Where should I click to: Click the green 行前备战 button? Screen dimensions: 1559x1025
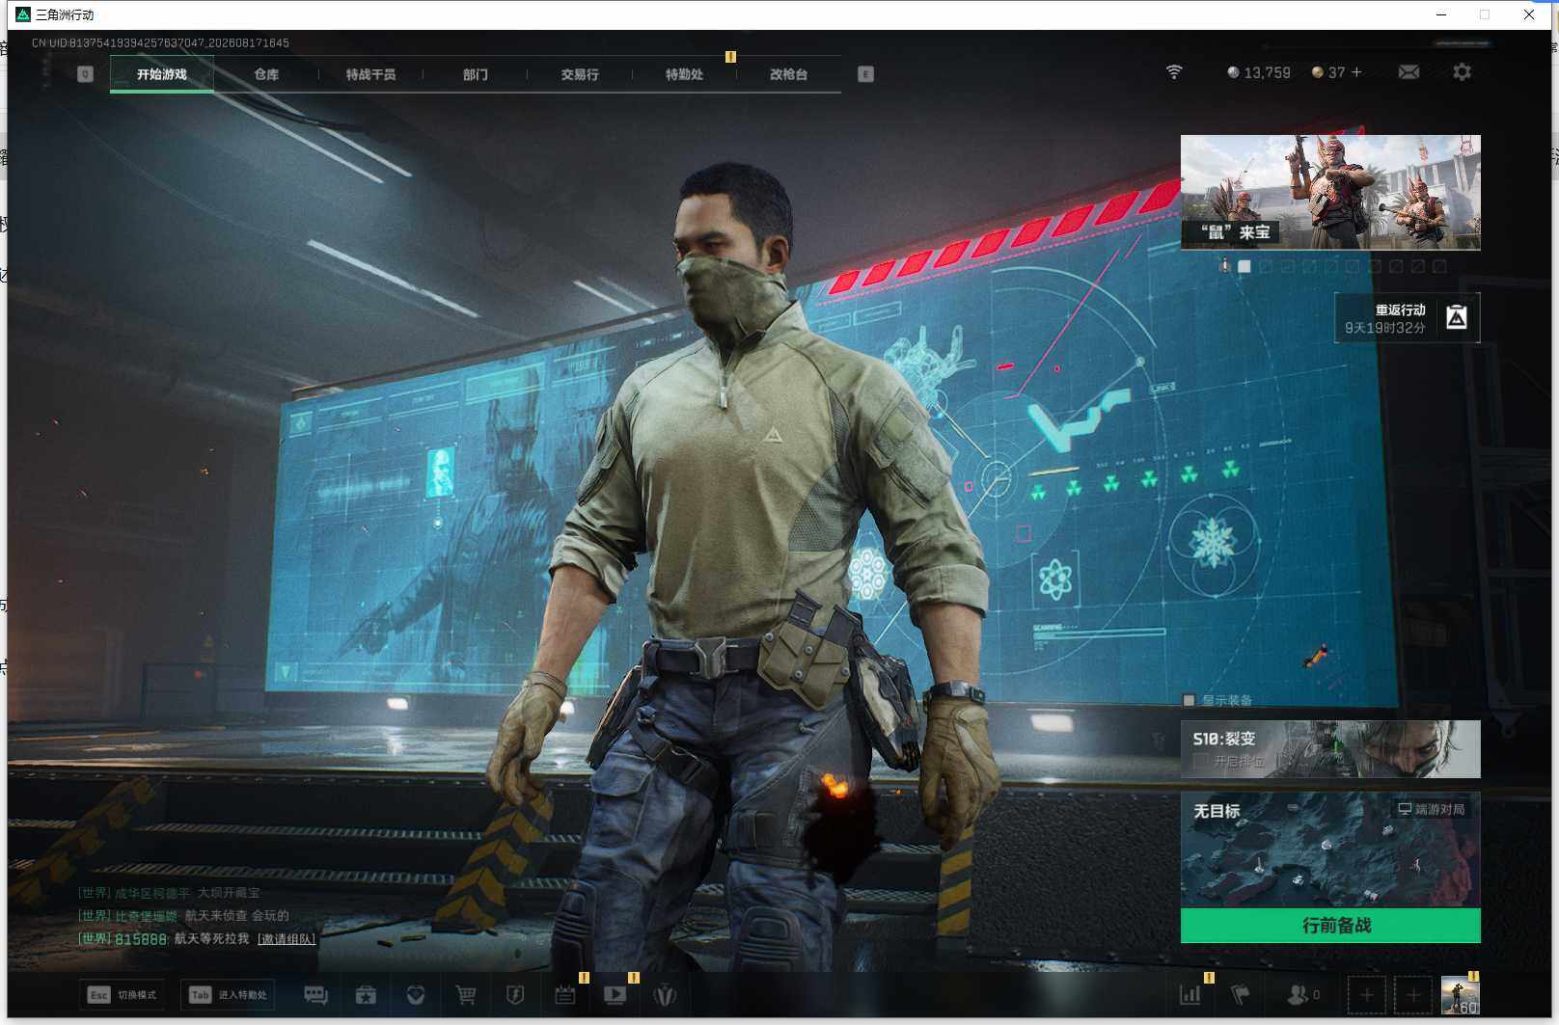1330,926
